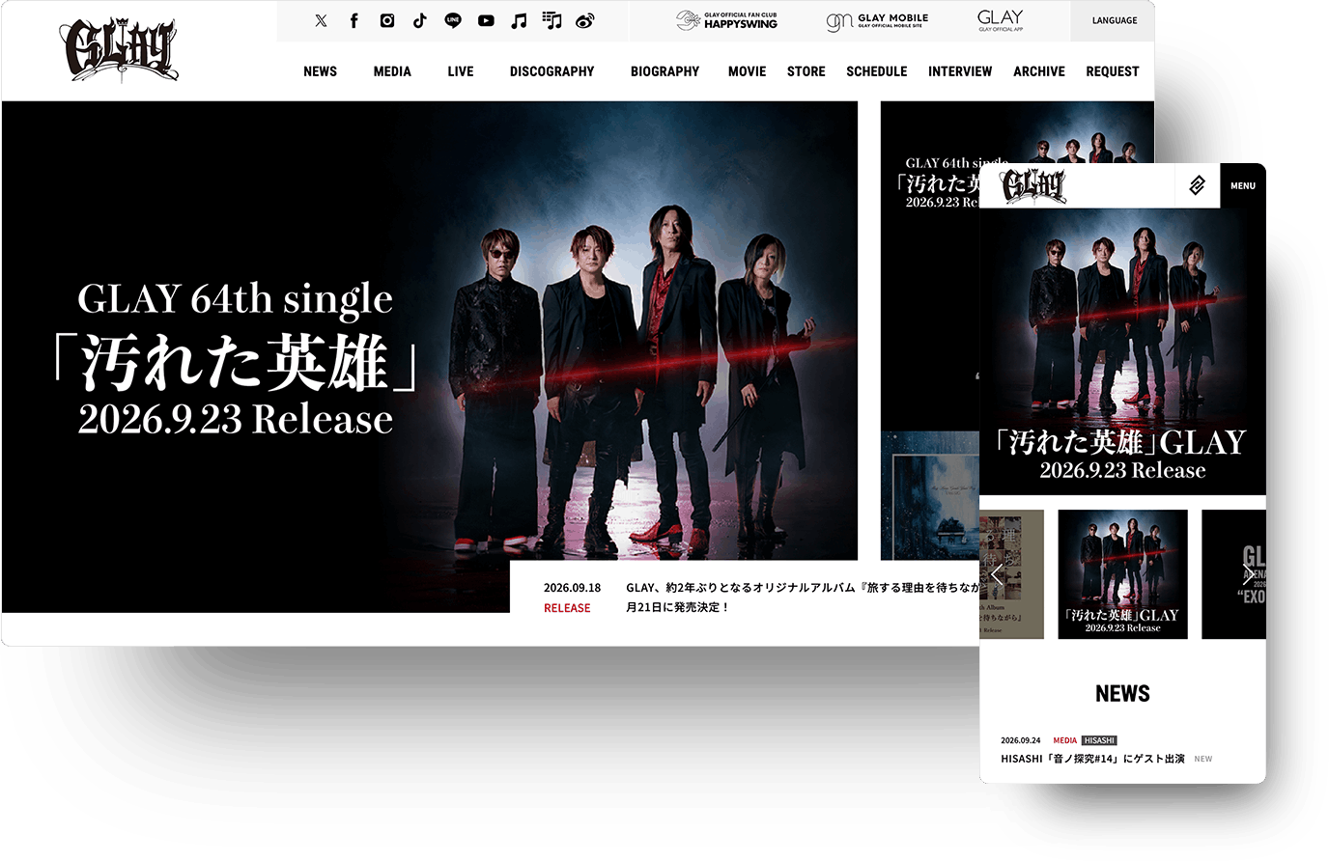Open the Facebook icon in header
The height and width of the screenshot is (861, 1329).
tap(354, 20)
